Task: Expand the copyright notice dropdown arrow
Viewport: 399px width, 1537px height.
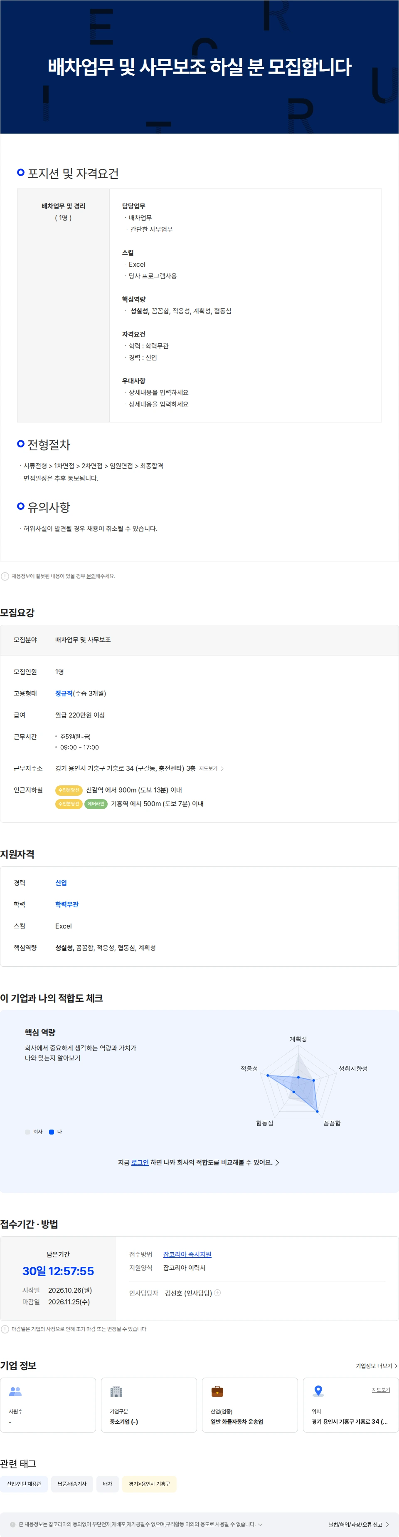Action: [260, 1525]
